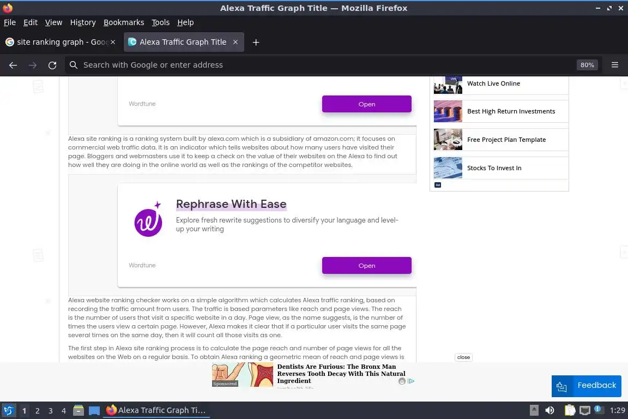Click the Wordtune purple logo in the ad
The height and width of the screenshot is (419, 628).
tap(148, 219)
